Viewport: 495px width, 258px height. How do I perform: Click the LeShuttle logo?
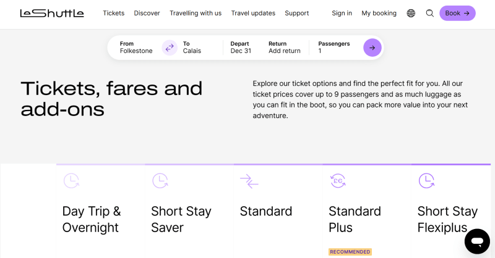pyautogui.click(x=52, y=13)
